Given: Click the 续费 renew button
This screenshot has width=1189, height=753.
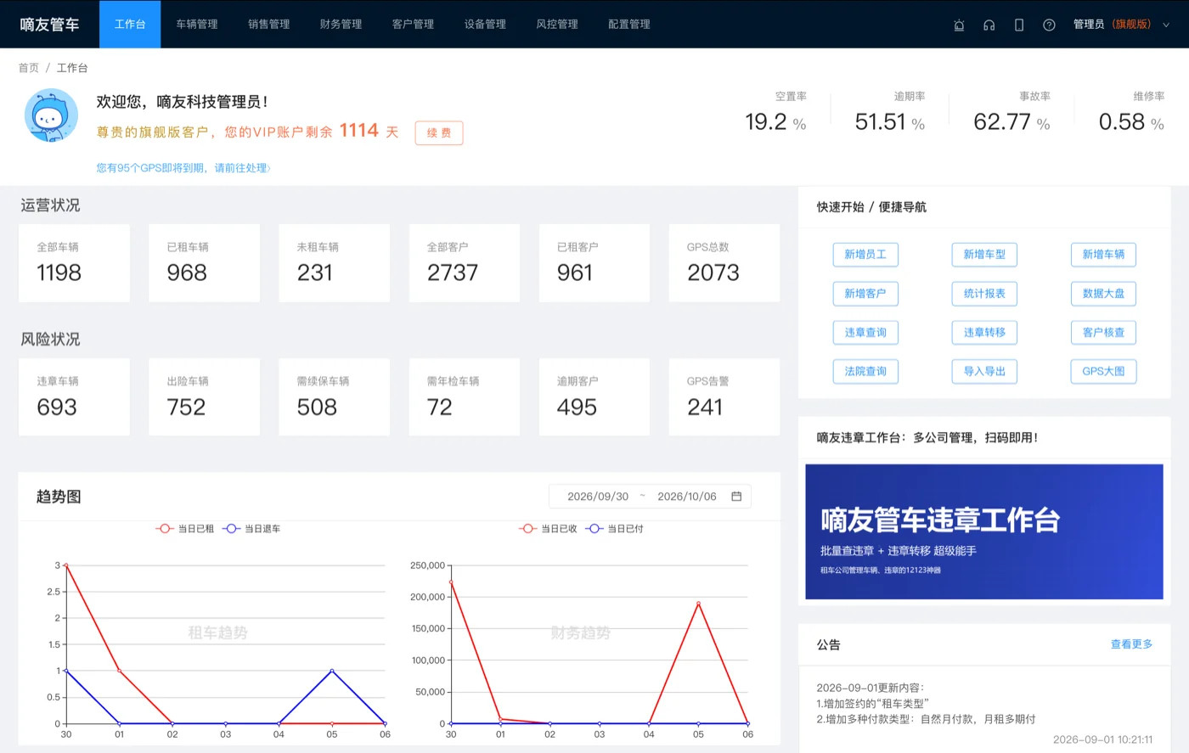Looking at the screenshot, I should click(x=439, y=133).
